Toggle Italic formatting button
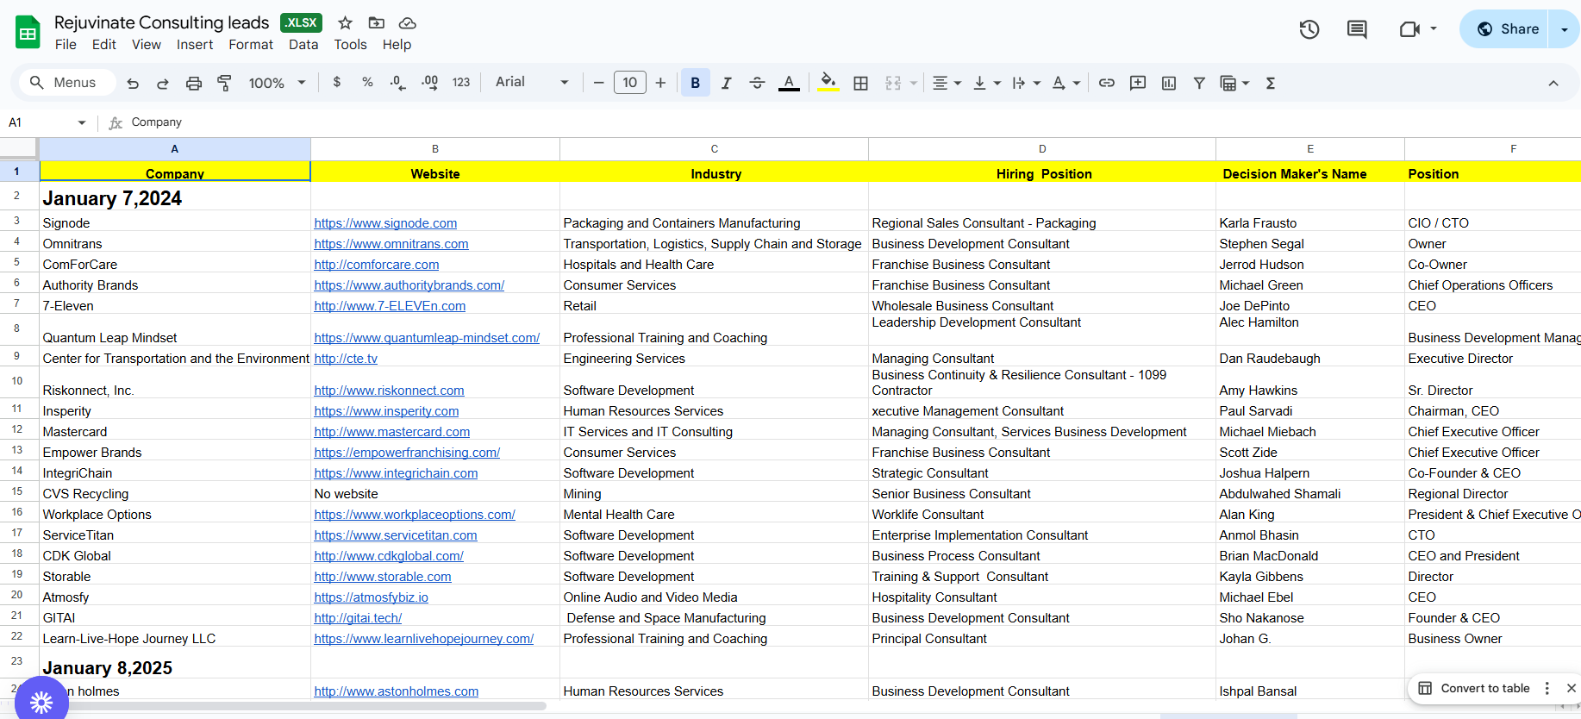This screenshot has height=719, width=1581. point(726,84)
